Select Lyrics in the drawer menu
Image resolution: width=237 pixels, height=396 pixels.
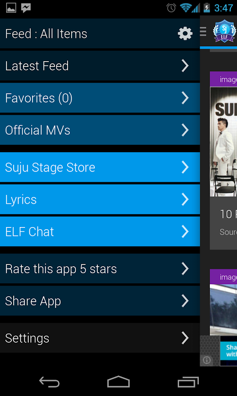click(100, 199)
